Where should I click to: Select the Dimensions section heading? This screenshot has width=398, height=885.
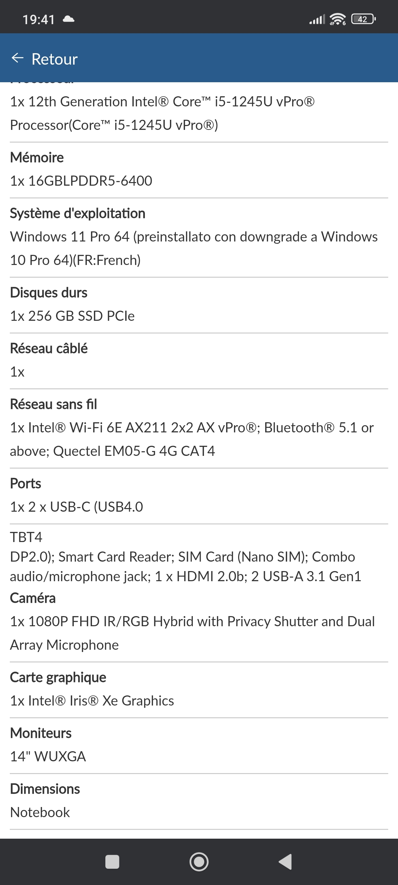pyautogui.click(x=45, y=789)
